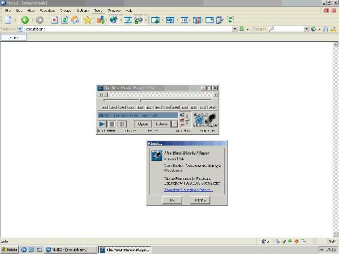Expand the New page icon dropdown arrow
The width and height of the screenshot is (339, 254).
tap(15, 20)
